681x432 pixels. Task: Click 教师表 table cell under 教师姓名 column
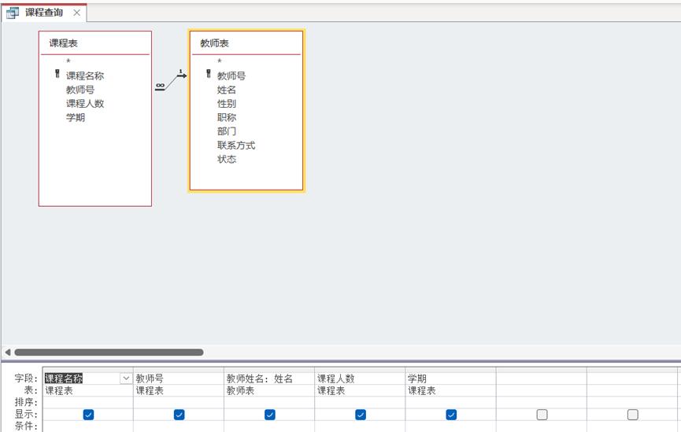coord(269,391)
